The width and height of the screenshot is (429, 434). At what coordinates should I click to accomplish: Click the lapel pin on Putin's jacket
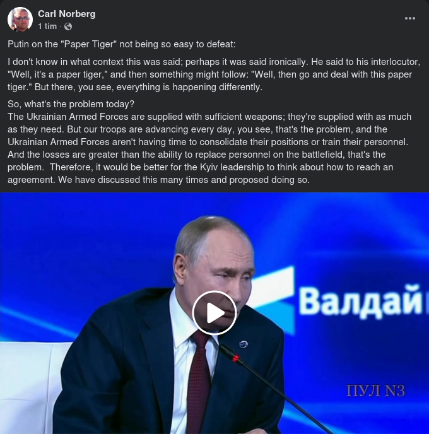(244, 344)
